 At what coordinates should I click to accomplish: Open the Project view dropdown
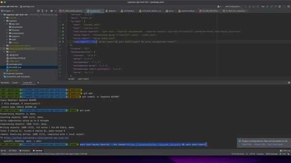coord(7,11)
